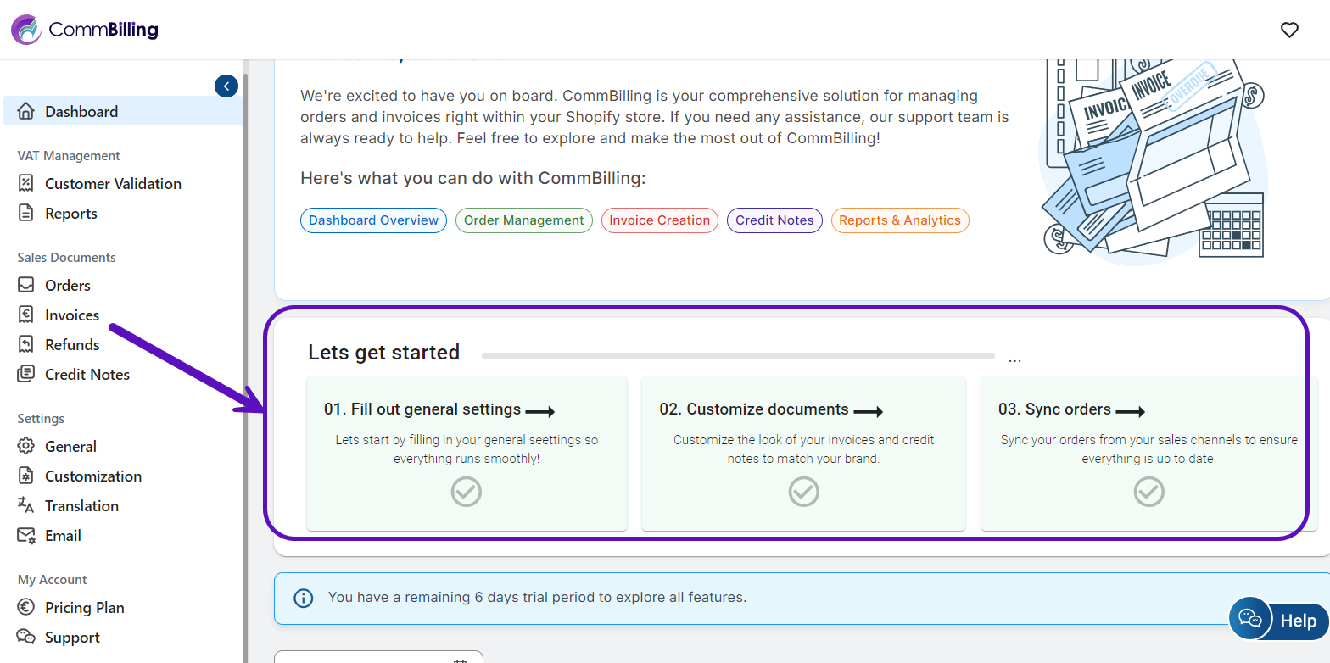
Task: Click the invoice illustration image
Action: tap(1154, 161)
